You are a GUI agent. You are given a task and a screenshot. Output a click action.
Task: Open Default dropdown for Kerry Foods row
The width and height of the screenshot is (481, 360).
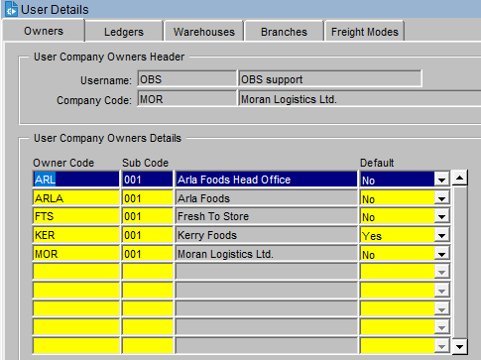coord(441,236)
